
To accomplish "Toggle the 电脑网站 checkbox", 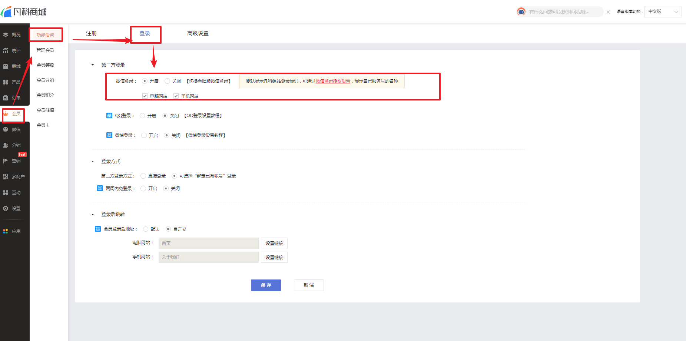I will [x=145, y=96].
